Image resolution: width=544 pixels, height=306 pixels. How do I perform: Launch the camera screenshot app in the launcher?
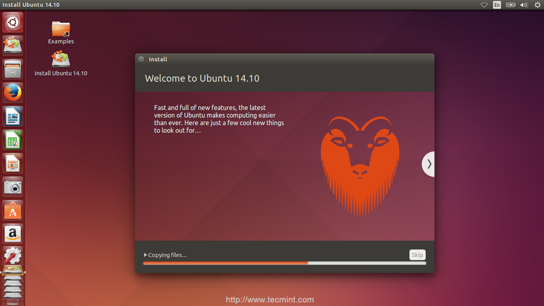point(13,187)
